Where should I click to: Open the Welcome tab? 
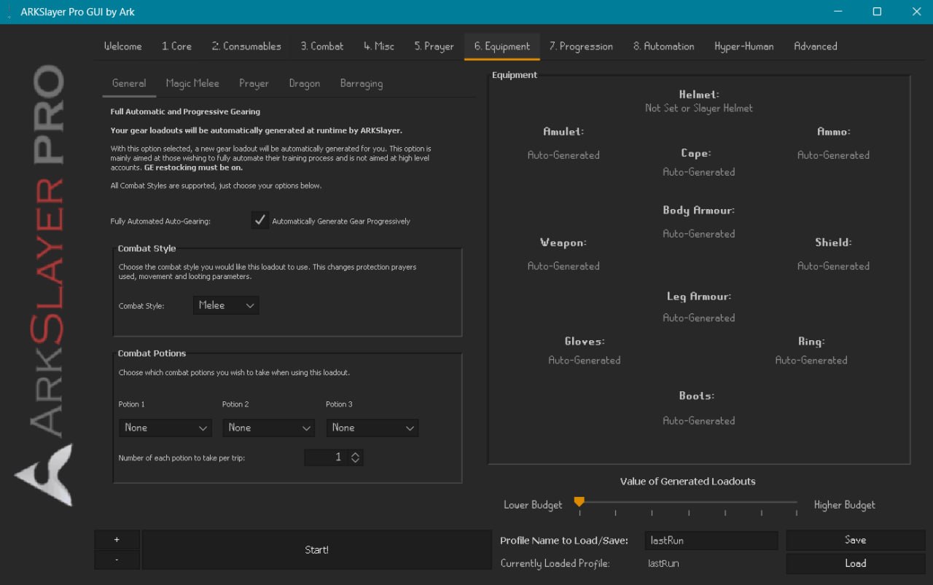tap(122, 46)
